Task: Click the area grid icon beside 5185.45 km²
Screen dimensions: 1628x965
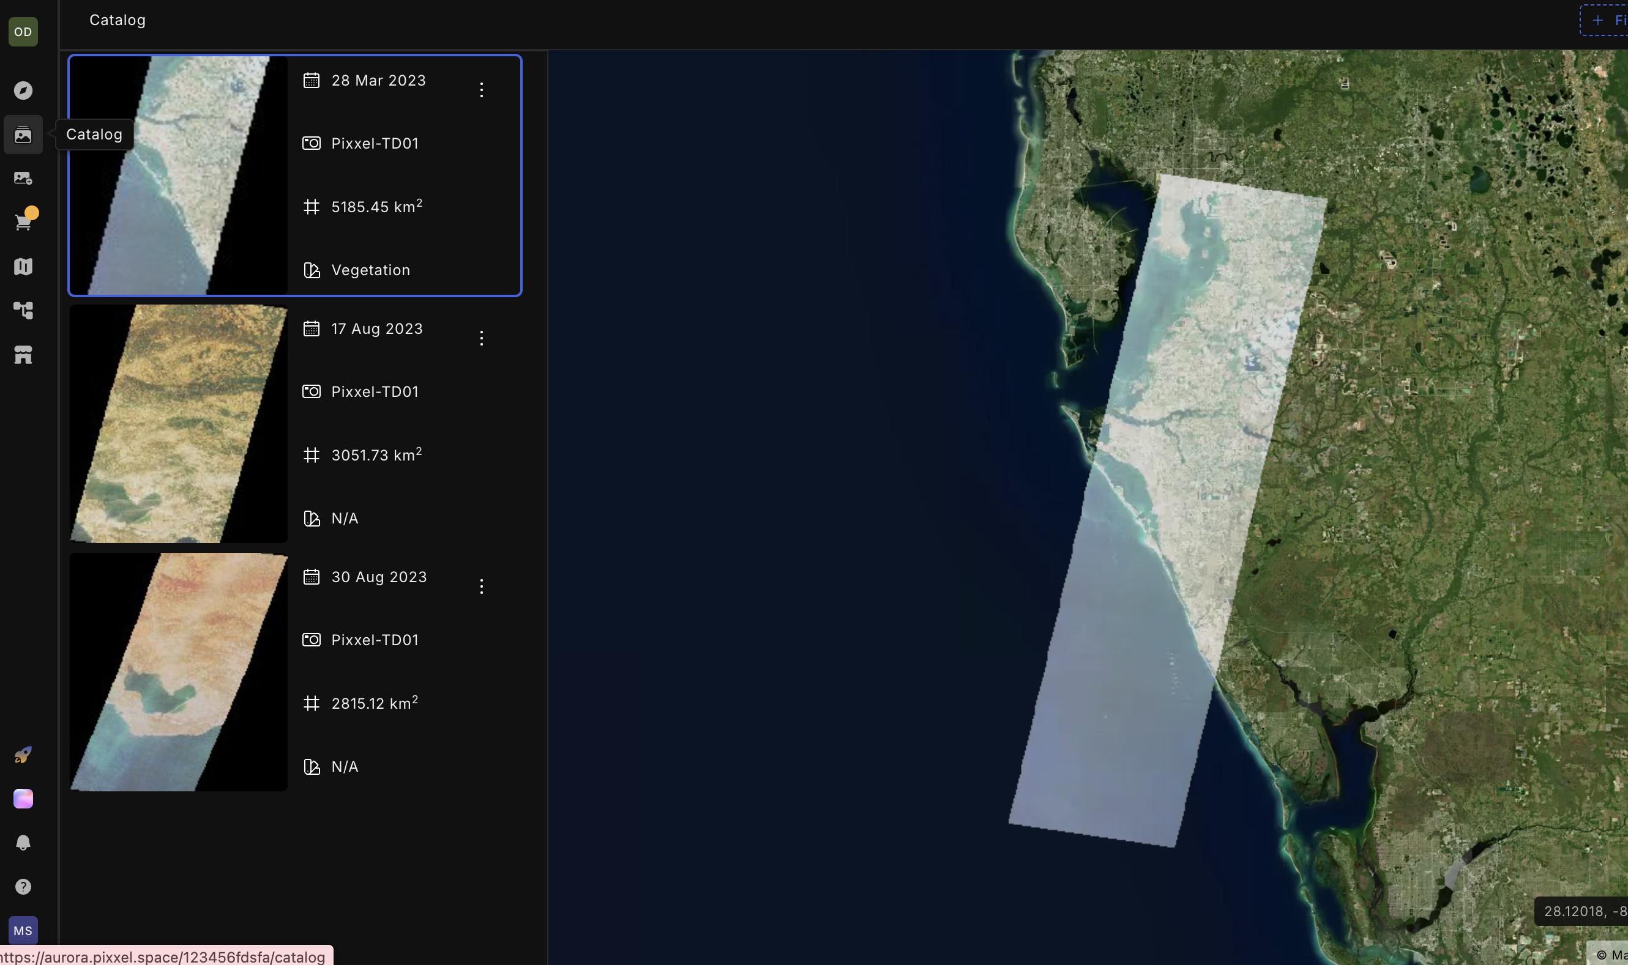Action: [x=312, y=207]
